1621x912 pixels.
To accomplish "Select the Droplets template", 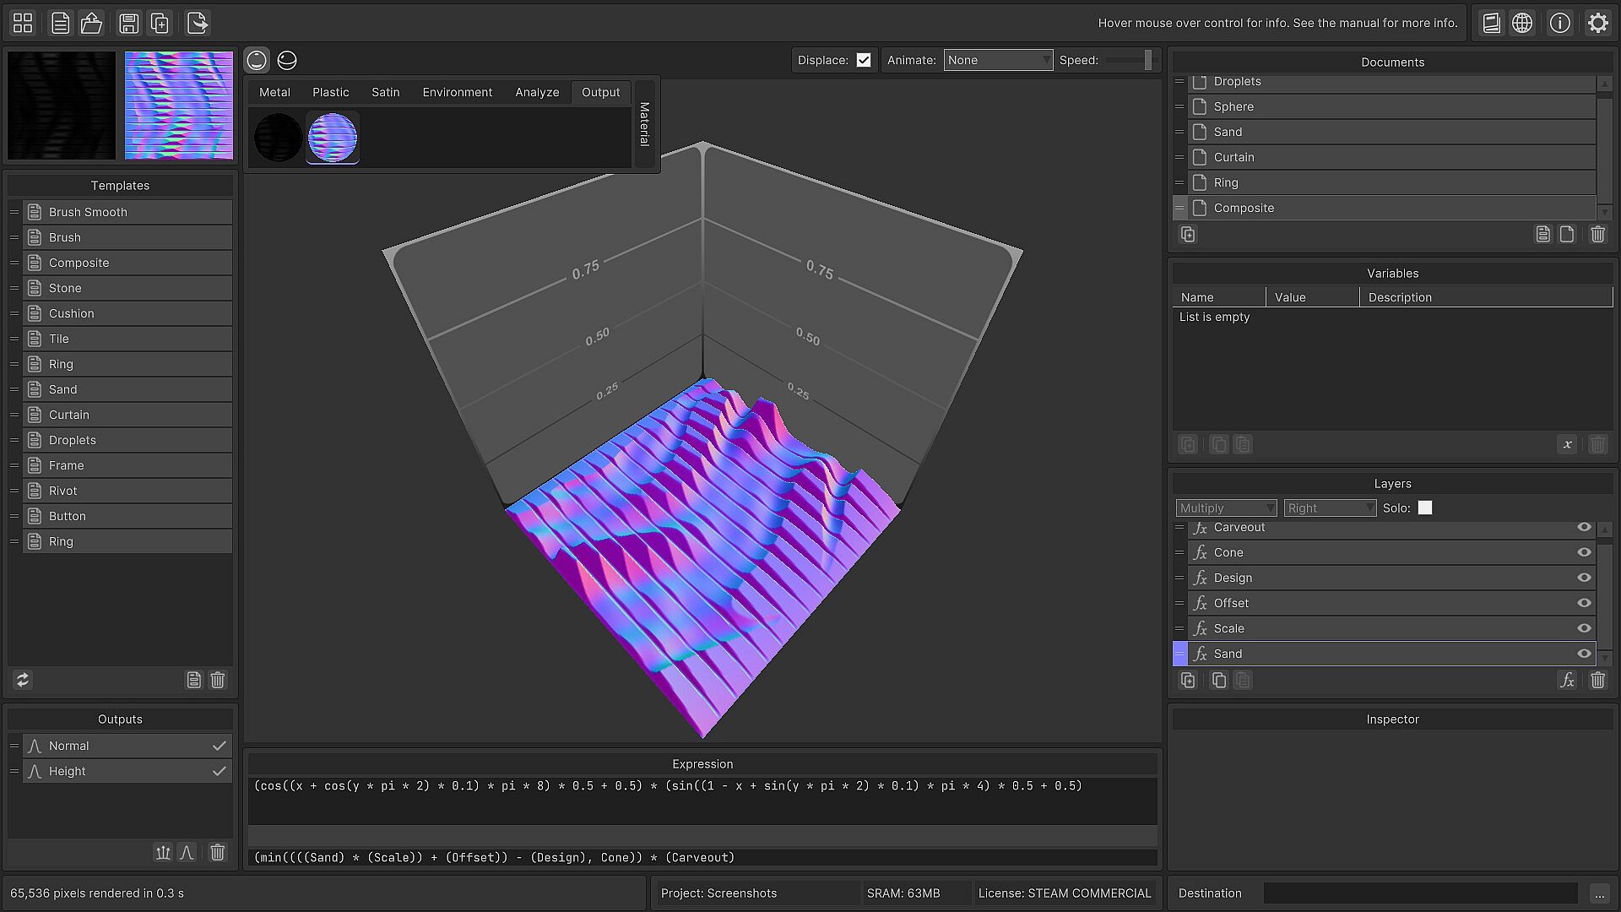I will pyautogui.click(x=73, y=440).
